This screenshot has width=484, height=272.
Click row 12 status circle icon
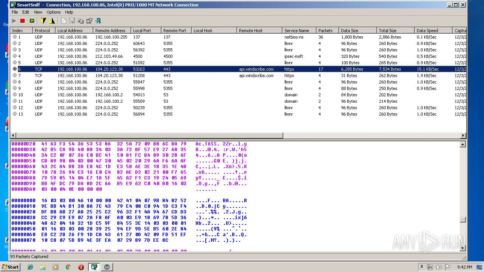tap(15, 108)
